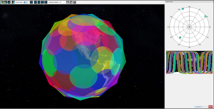Click the last gray toolbar icon
Image resolution: width=214 pixels, height=109 pixels.
click(75, 2)
